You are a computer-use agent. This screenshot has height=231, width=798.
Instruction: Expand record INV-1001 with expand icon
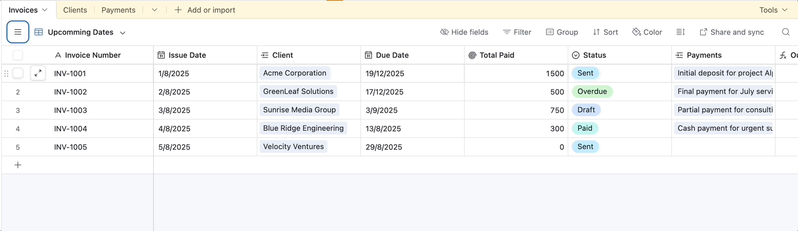(x=38, y=73)
